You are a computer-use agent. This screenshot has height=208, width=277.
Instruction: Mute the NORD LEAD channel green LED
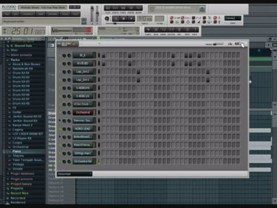pyautogui.click(x=59, y=129)
